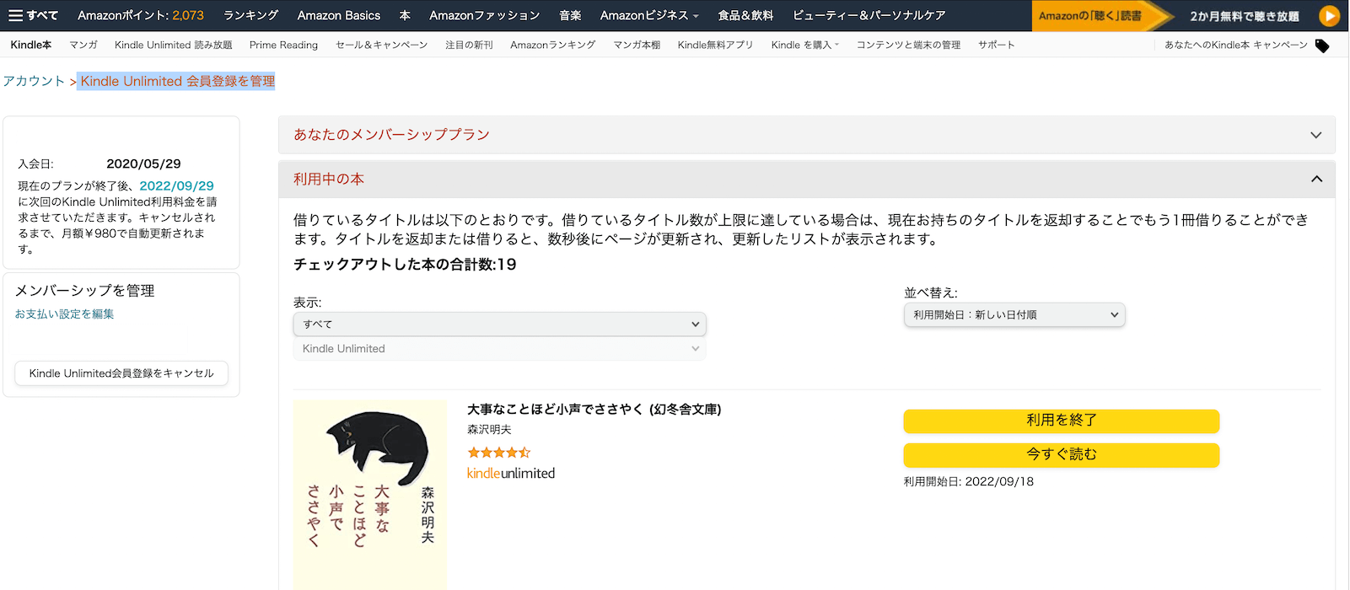This screenshot has width=1350, height=590.
Task: Click the 利用を終了 button
Action: [1062, 421]
